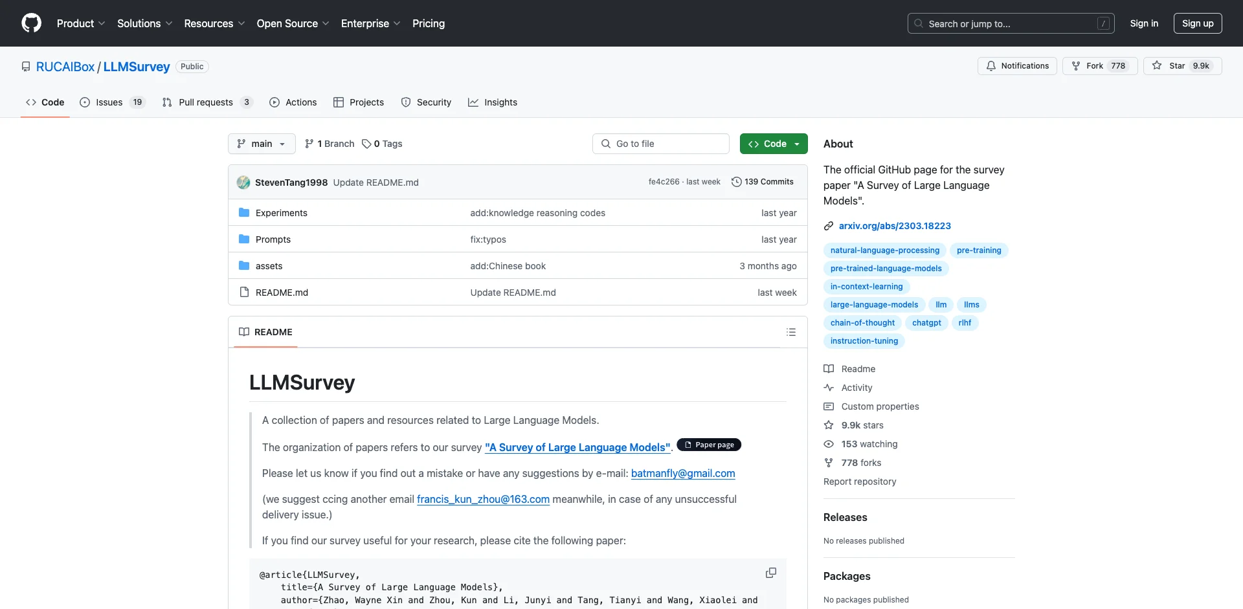Open the green Code dropdown
This screenshot has width=1243, height=609.
(774, 144)
